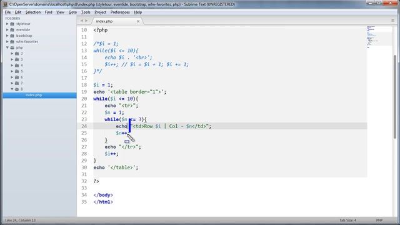The height and width of the screenshot is (225, 400).
Task: Open the File menu
Action: click(x=8, y=12)
